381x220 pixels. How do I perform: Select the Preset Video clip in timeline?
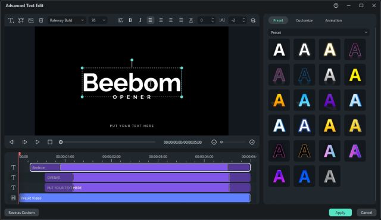[135, 198]
